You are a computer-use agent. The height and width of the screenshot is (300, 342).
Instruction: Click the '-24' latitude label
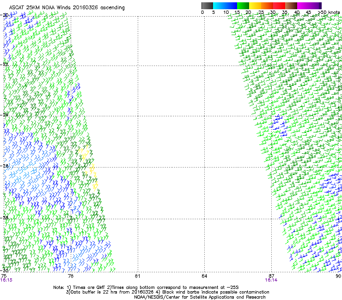[5, 114]
